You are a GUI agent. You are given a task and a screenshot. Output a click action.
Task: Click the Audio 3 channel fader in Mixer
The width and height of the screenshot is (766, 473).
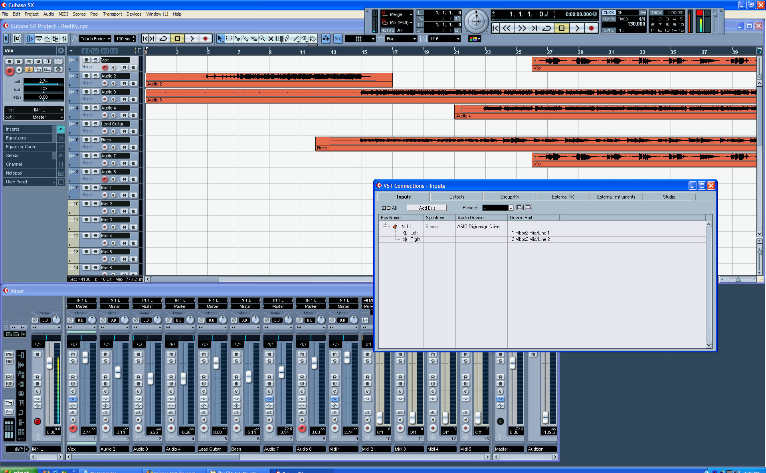[x=150, y=378]
